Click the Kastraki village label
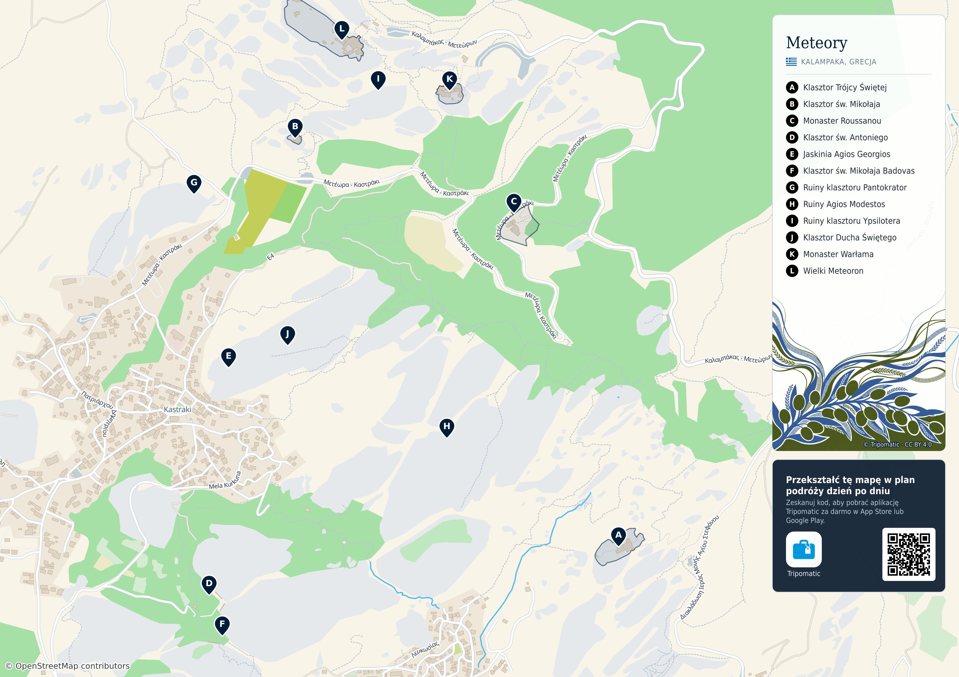 tap(178, 409)
